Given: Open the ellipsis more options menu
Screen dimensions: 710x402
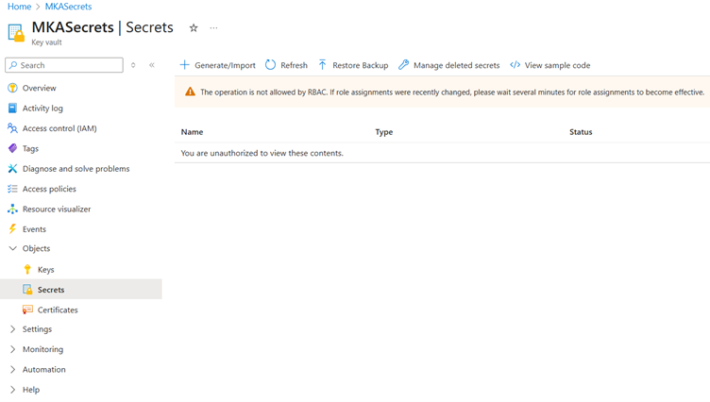Looking at the screenshot, I should click(x=214, y=28).
